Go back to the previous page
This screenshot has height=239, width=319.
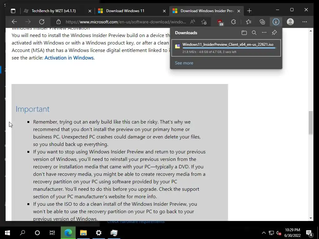click(14, 22)
